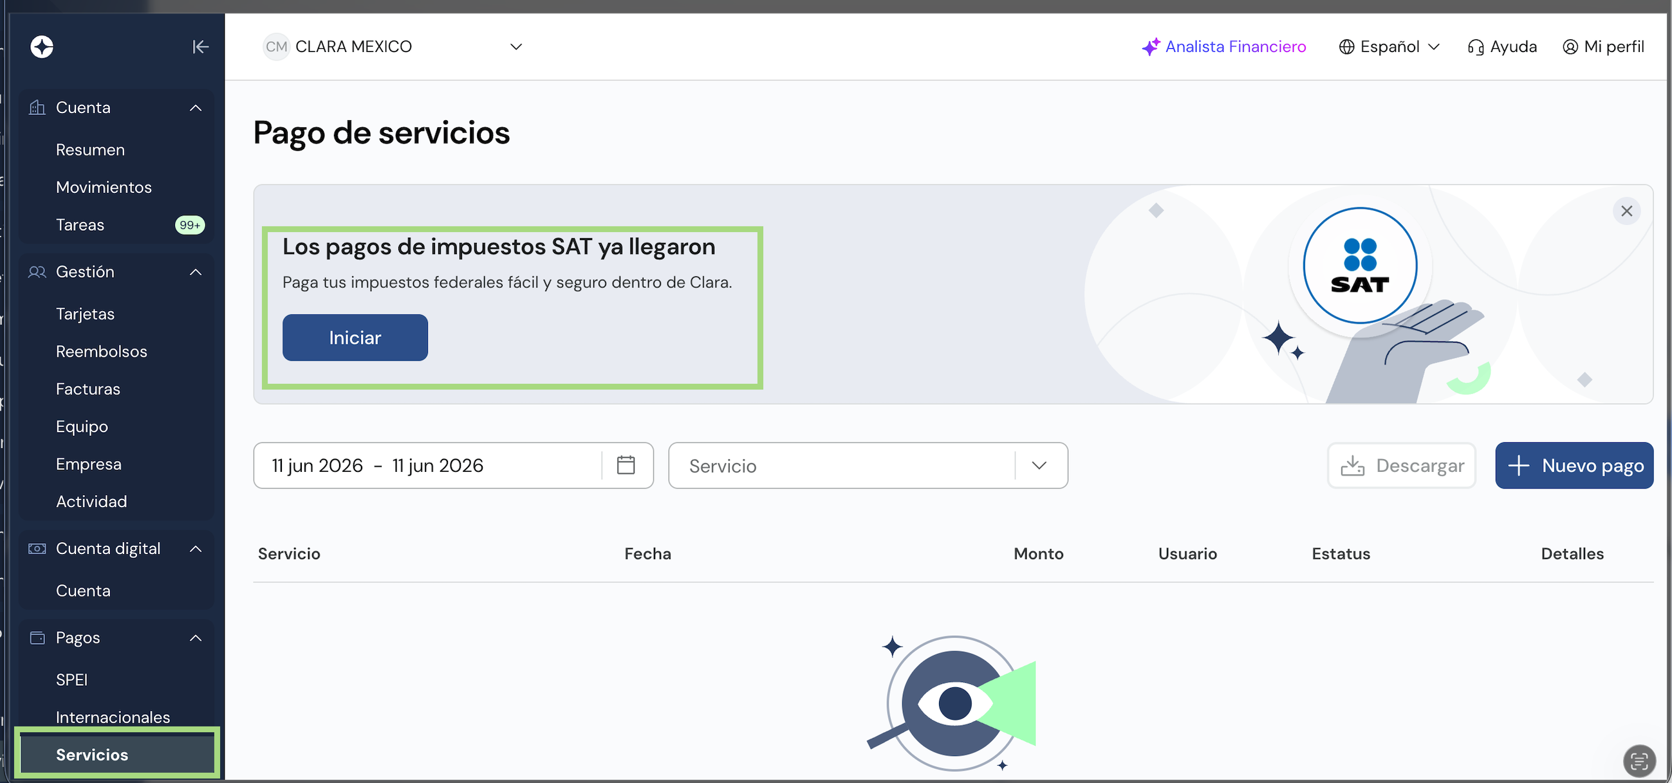Click the Clara logo in the sidebar

pos(42,47)
